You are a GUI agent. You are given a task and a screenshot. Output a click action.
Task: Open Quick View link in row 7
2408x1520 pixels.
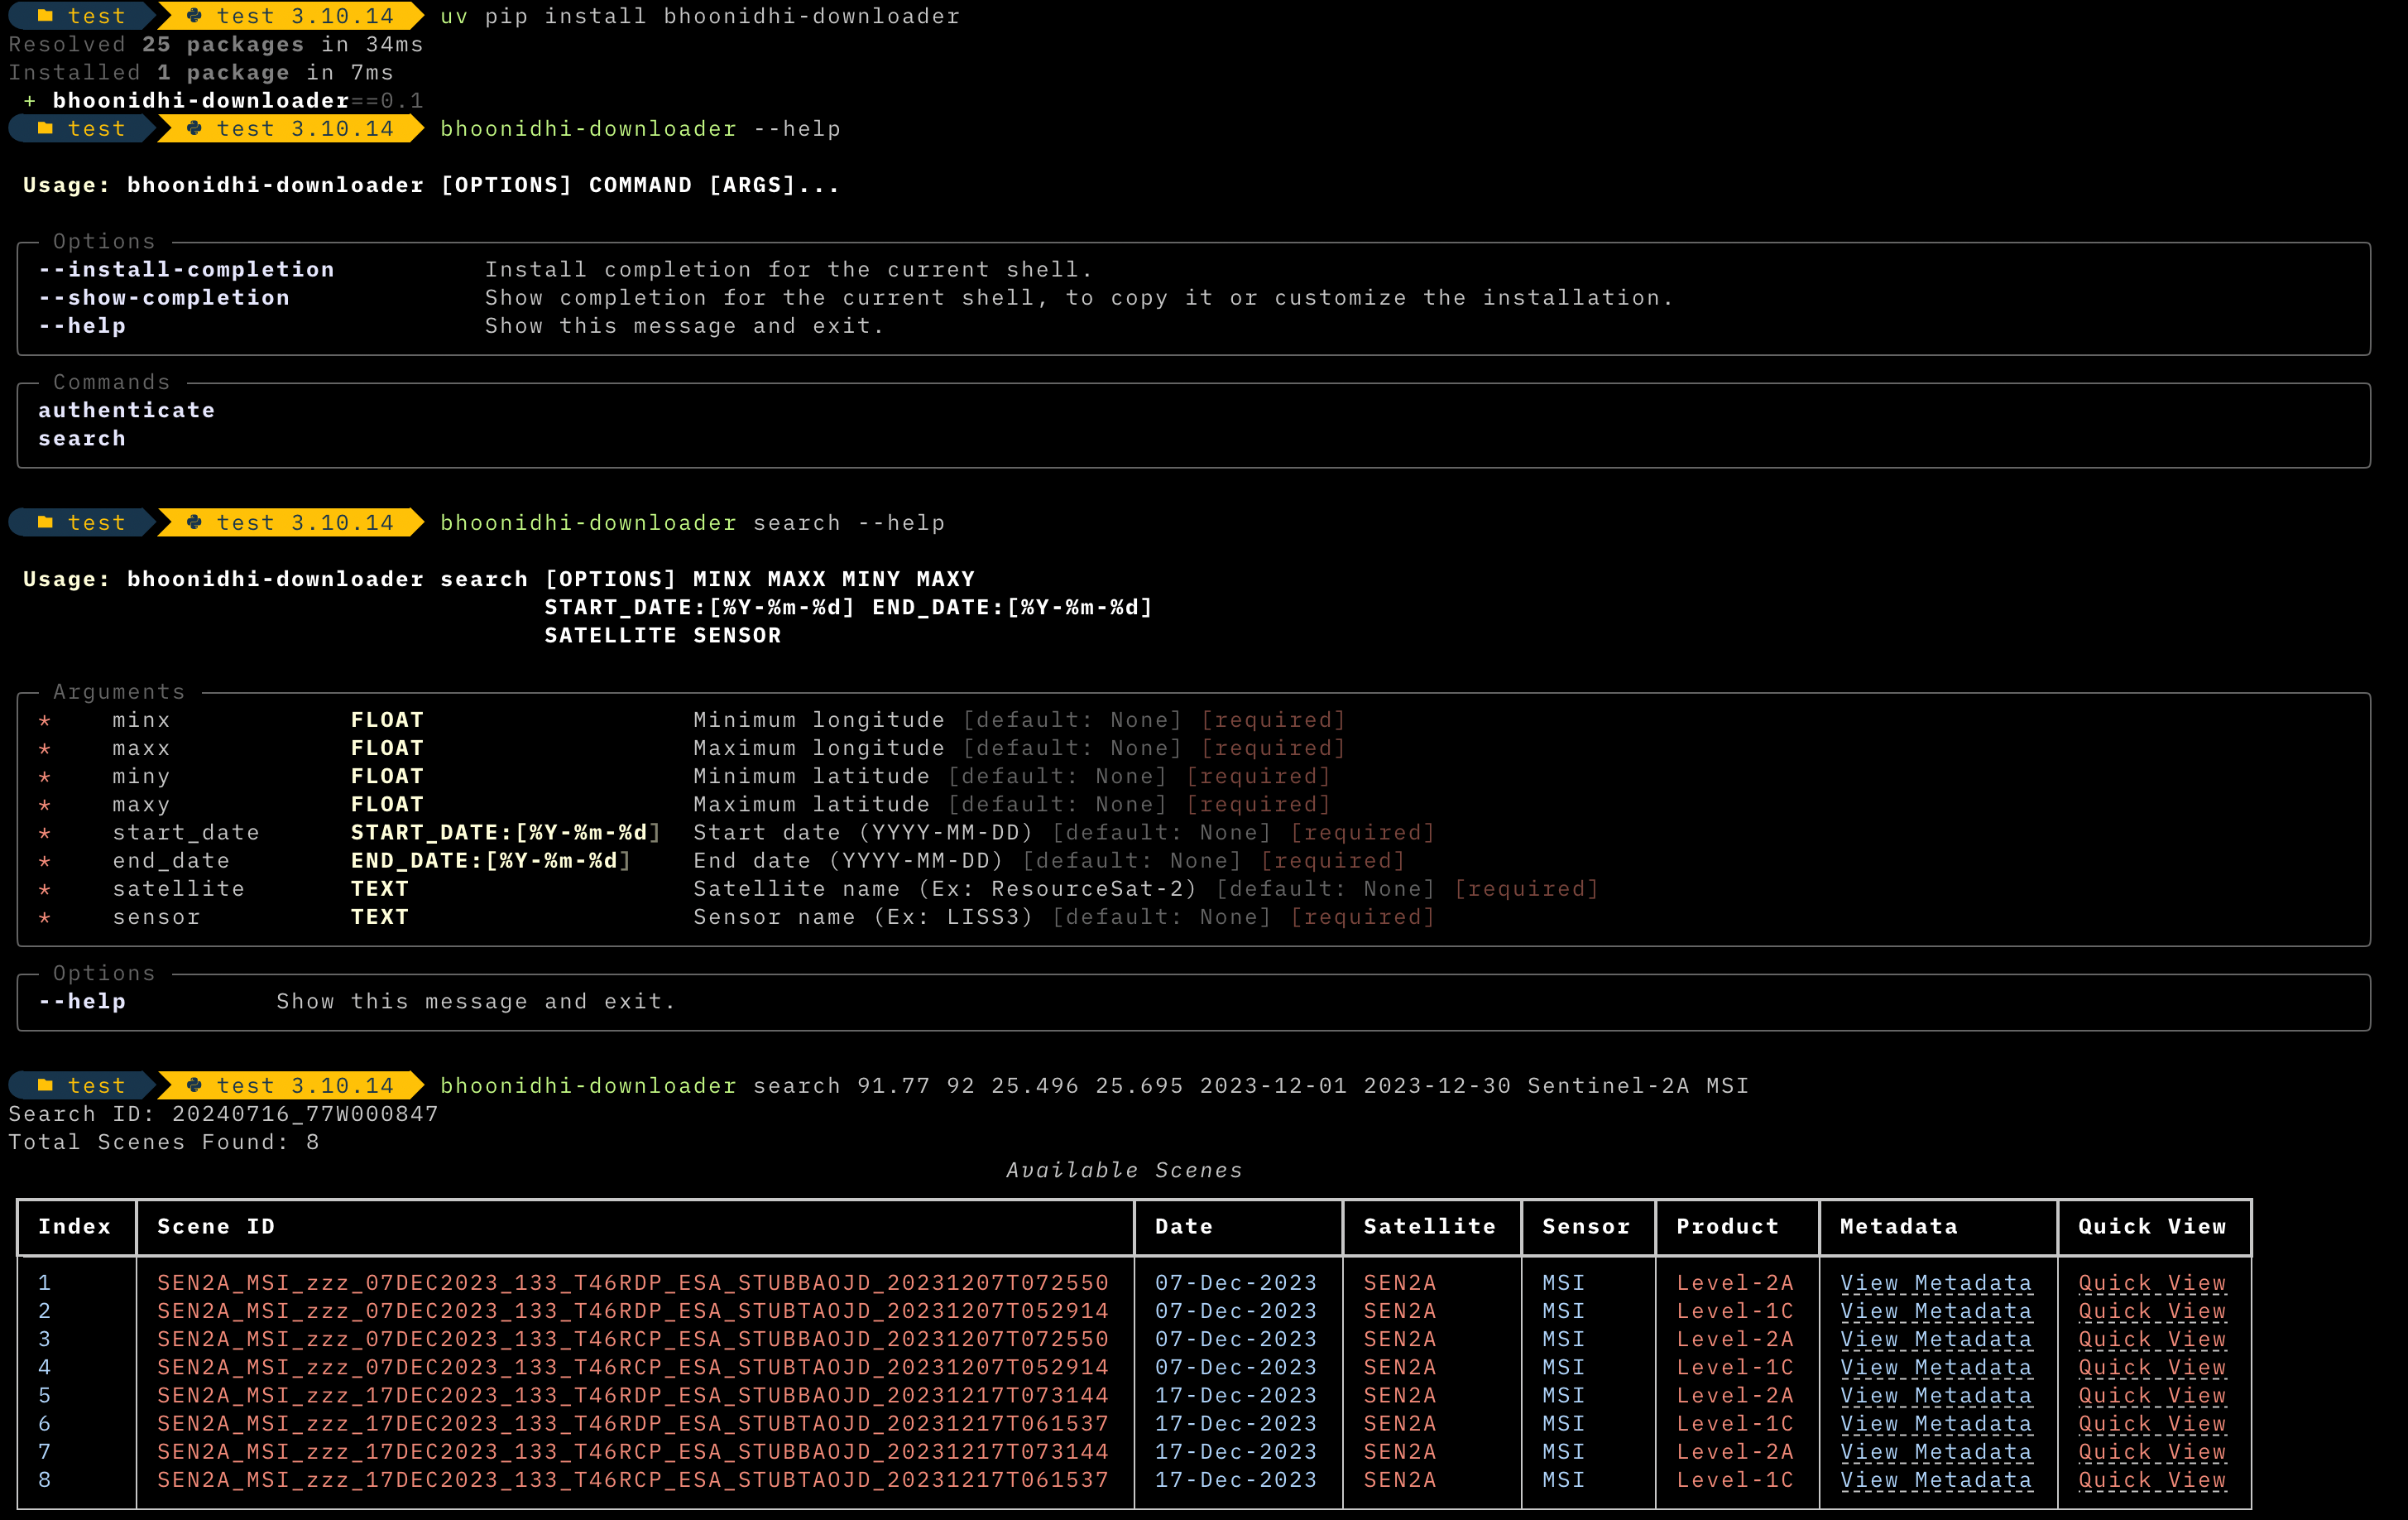[2152, 1451]
